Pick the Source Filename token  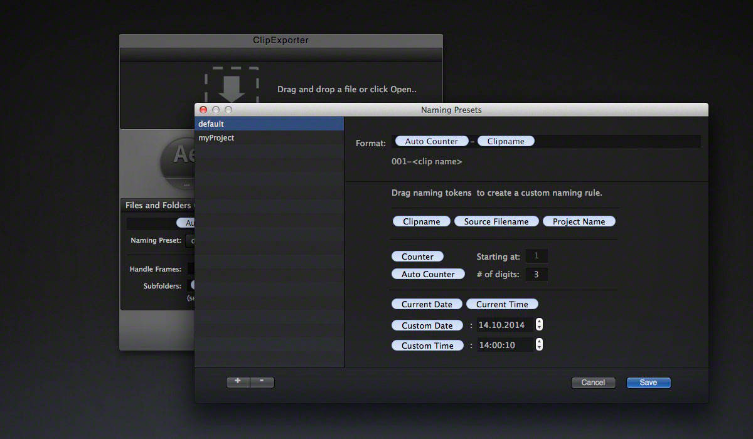[496, 221]
